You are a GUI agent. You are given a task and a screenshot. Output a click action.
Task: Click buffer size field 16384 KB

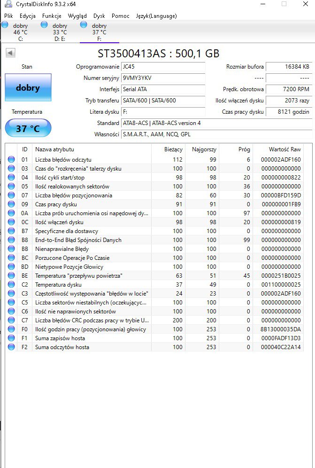tap(289, 67)
